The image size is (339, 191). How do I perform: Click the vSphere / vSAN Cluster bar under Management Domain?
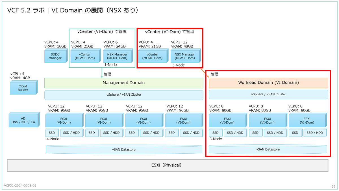124,95
